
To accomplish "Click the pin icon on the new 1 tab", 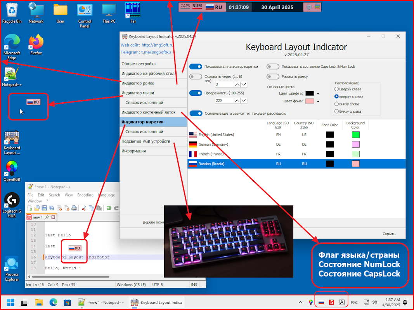I will (x=47, y=217).
